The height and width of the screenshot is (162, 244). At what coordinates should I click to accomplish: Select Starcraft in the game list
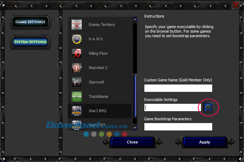100,82
